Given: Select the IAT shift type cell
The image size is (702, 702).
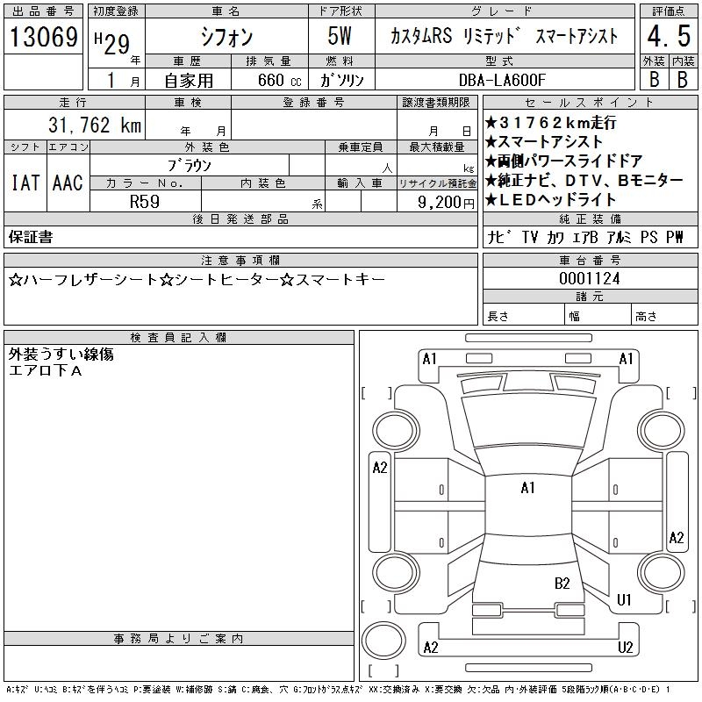Looking at the screenshot, I should tap(25, 183).
